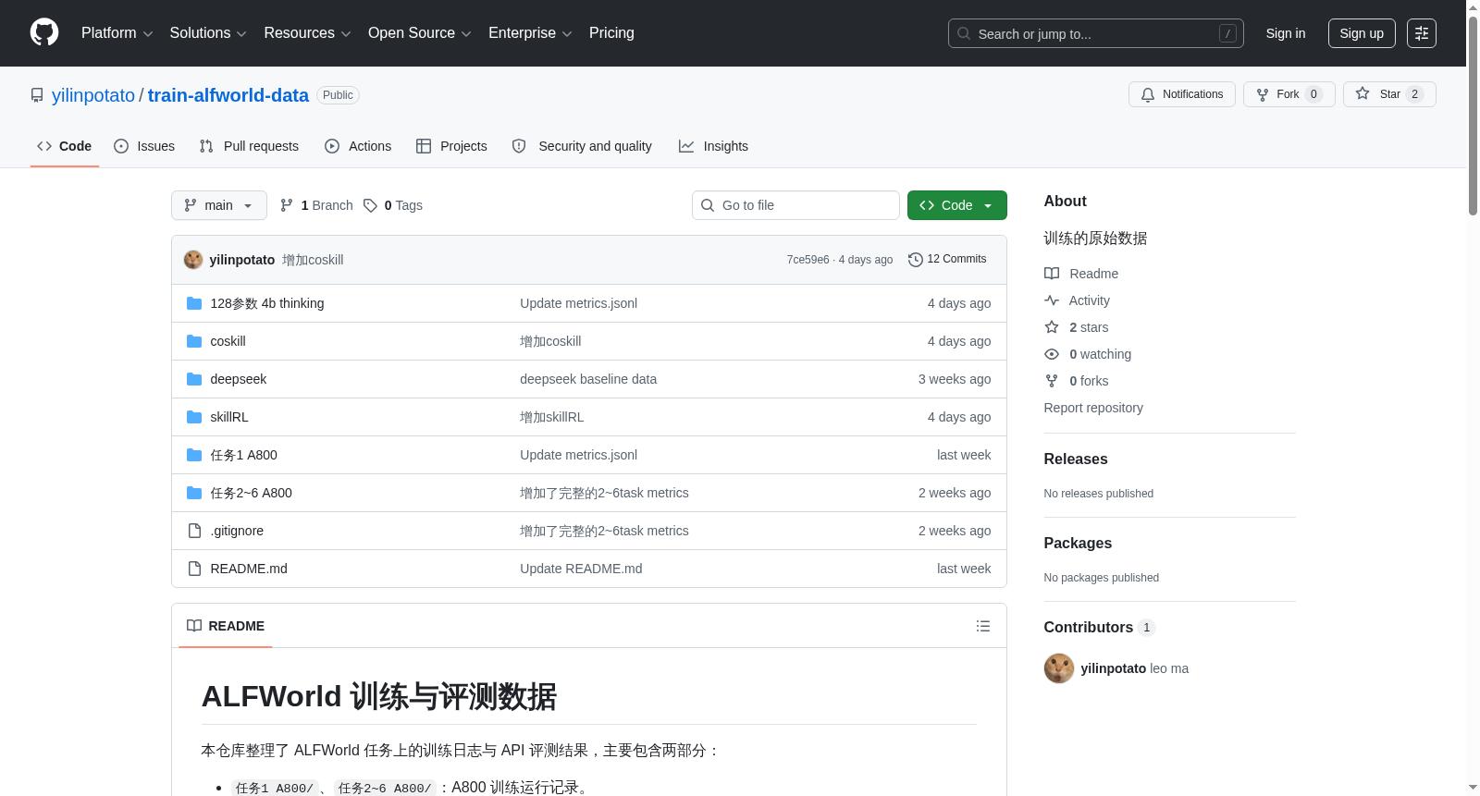1480x796 pixels.
Task: Click the Sign up button
Action: point(1362,33)
